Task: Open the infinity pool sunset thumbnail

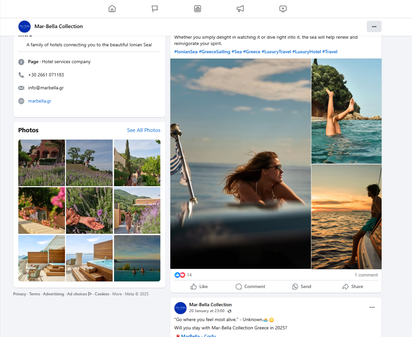Action: pyautogui.click(x=137, y=258)
